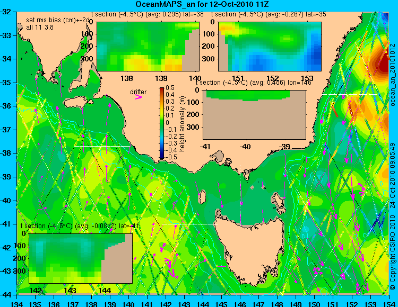Viewport: 398px width, 307px height.
Task: Open the lat=-38 temperature section inset plot
Action: [148, 47]
